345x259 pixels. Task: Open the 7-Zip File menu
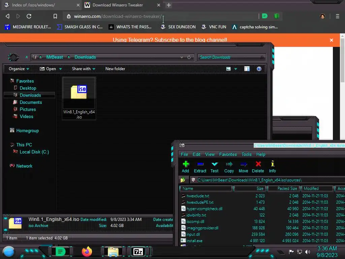coord(184,154)
